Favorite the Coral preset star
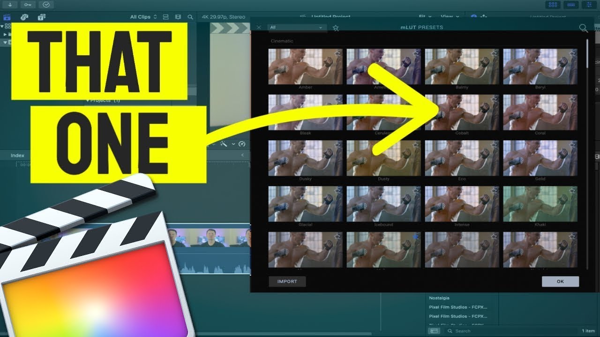600x337 pixels. [572, 100]
